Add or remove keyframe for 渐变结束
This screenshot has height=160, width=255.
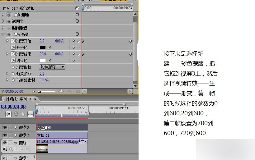pos(74,54)
